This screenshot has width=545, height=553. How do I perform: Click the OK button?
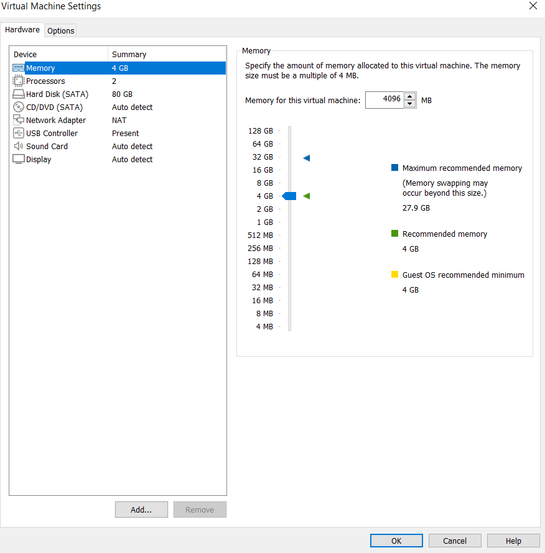[396, 541]
